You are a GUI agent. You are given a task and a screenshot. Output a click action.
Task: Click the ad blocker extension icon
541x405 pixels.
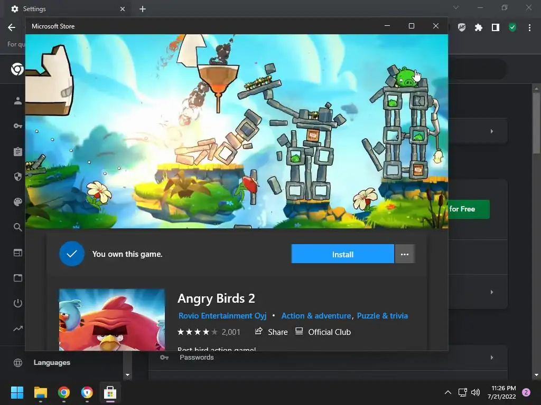click(x=462, y=27)
